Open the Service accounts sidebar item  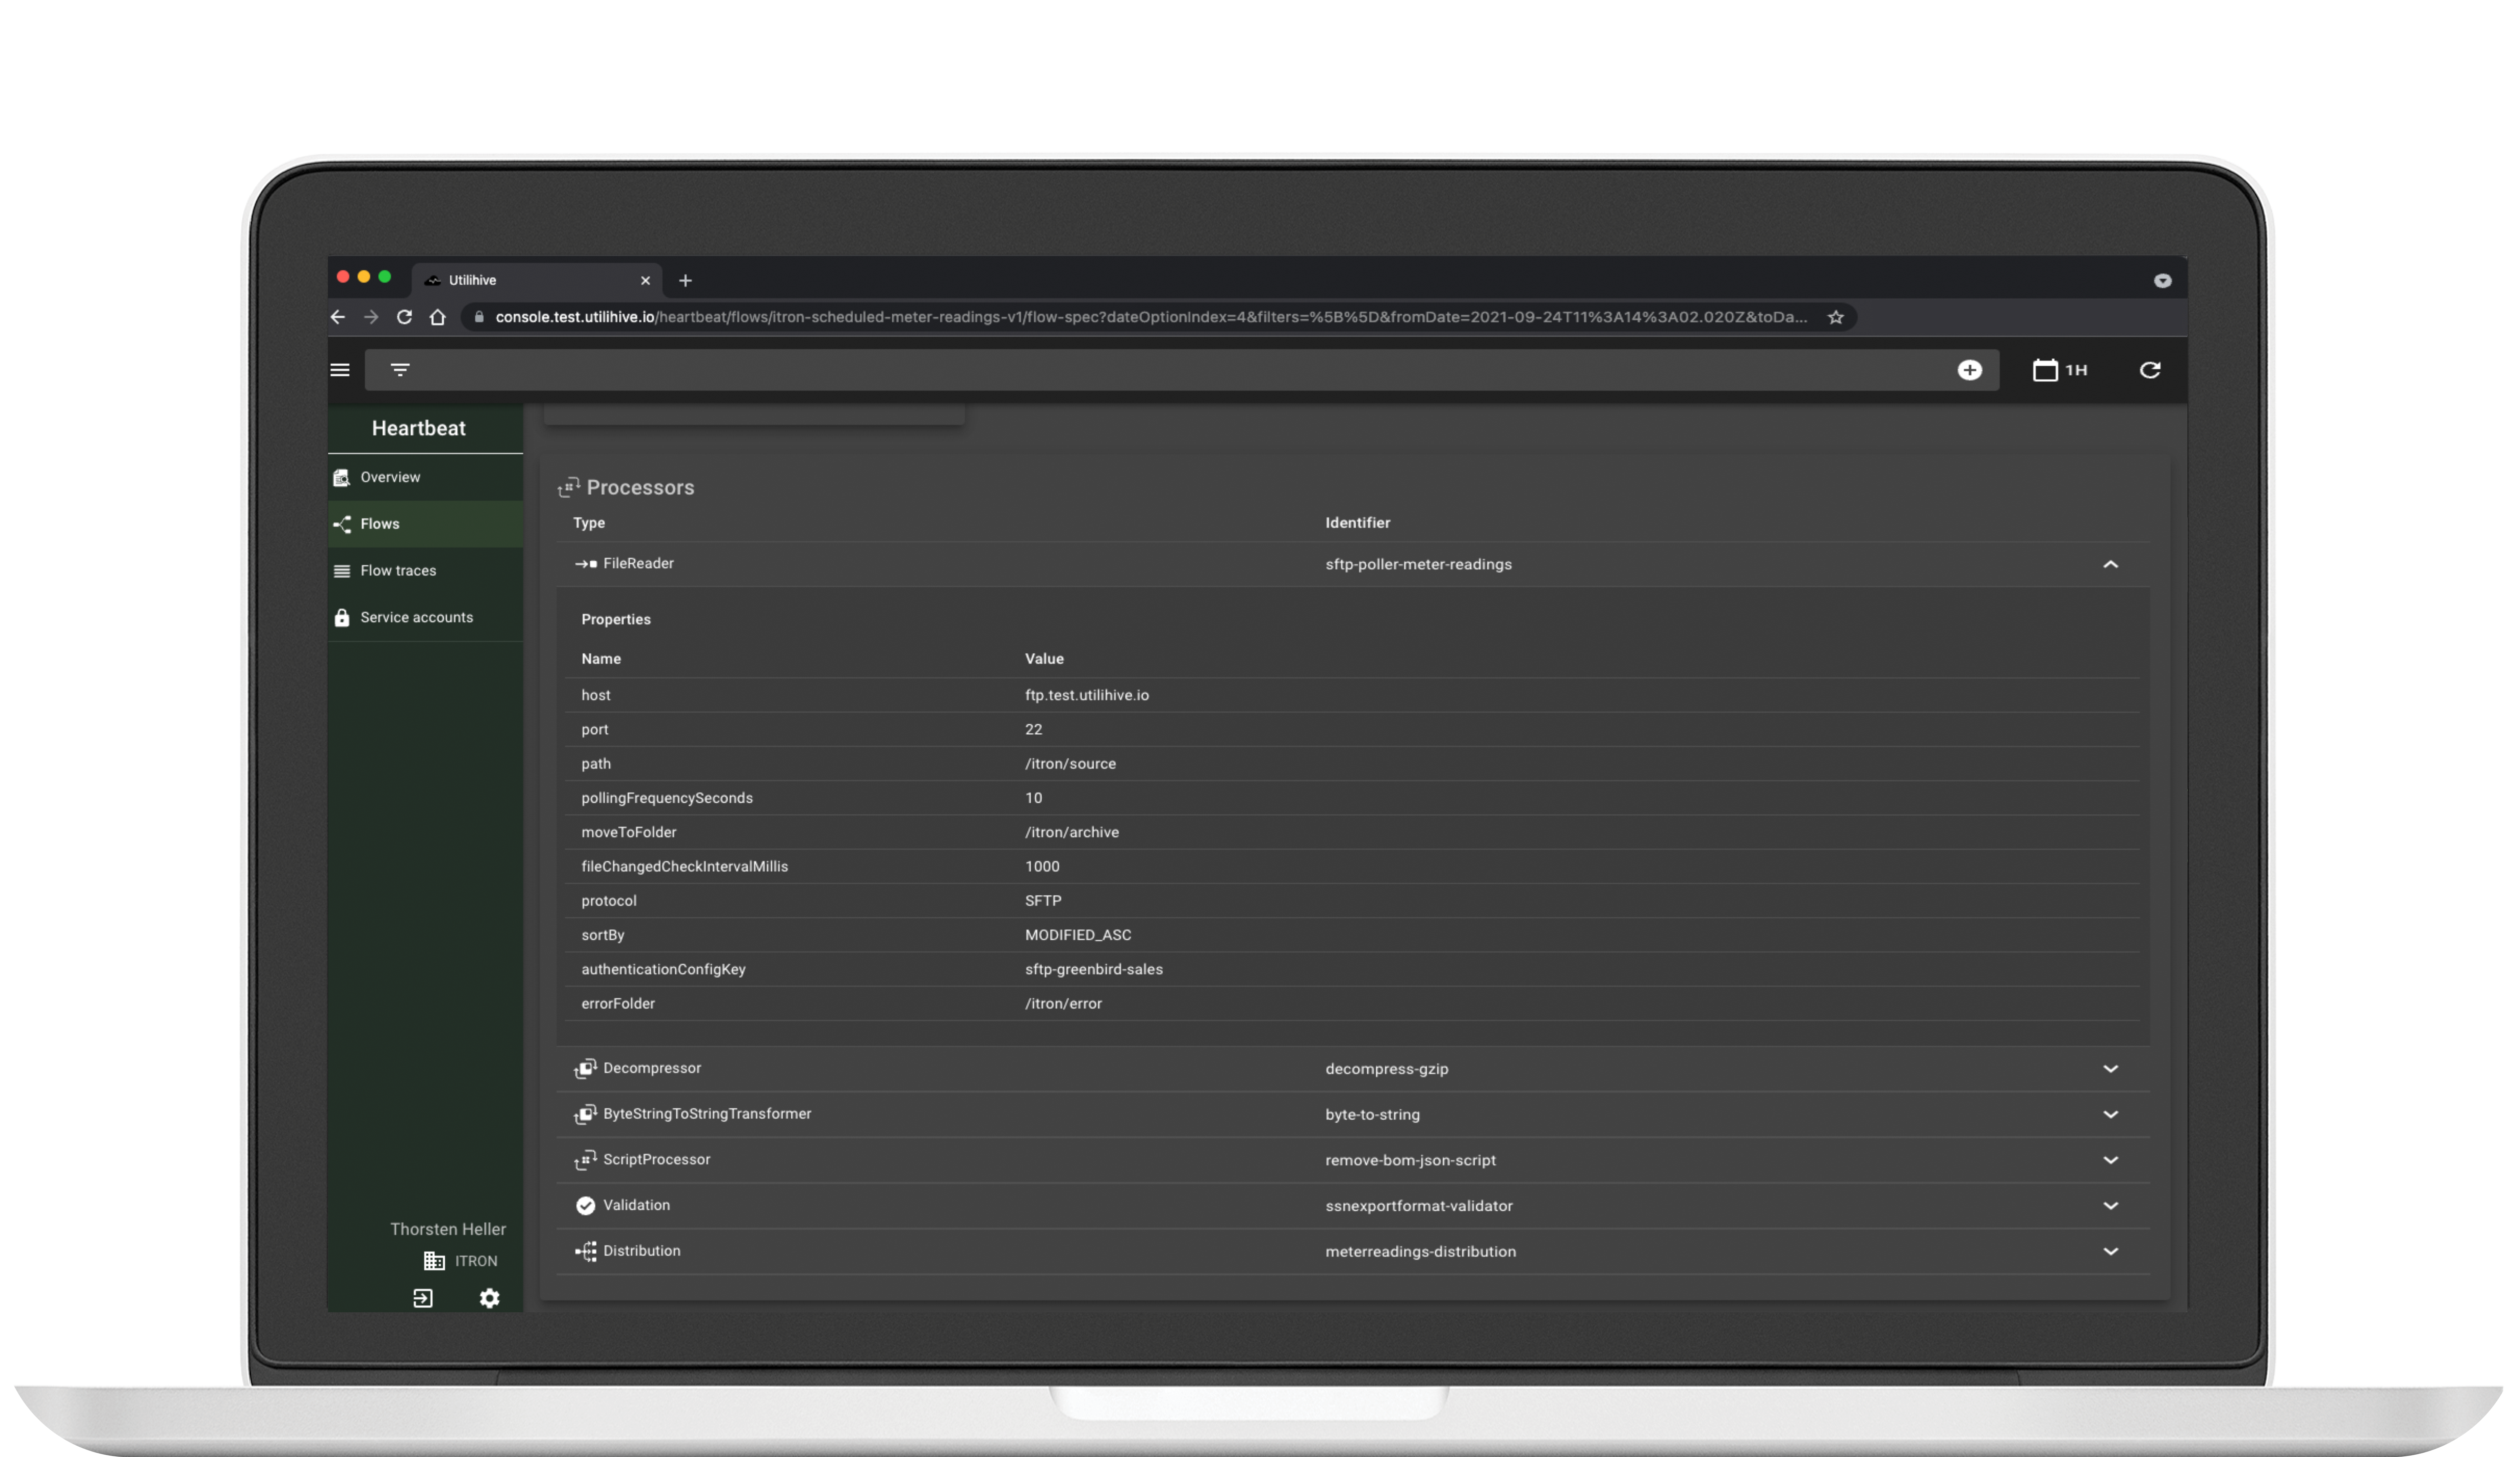425,618
